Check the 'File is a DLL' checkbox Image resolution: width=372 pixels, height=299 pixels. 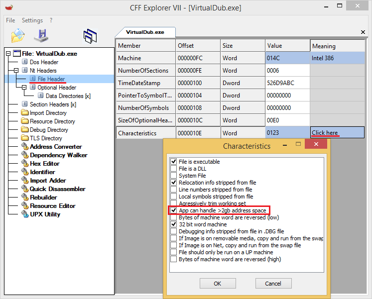click(174, 169)
